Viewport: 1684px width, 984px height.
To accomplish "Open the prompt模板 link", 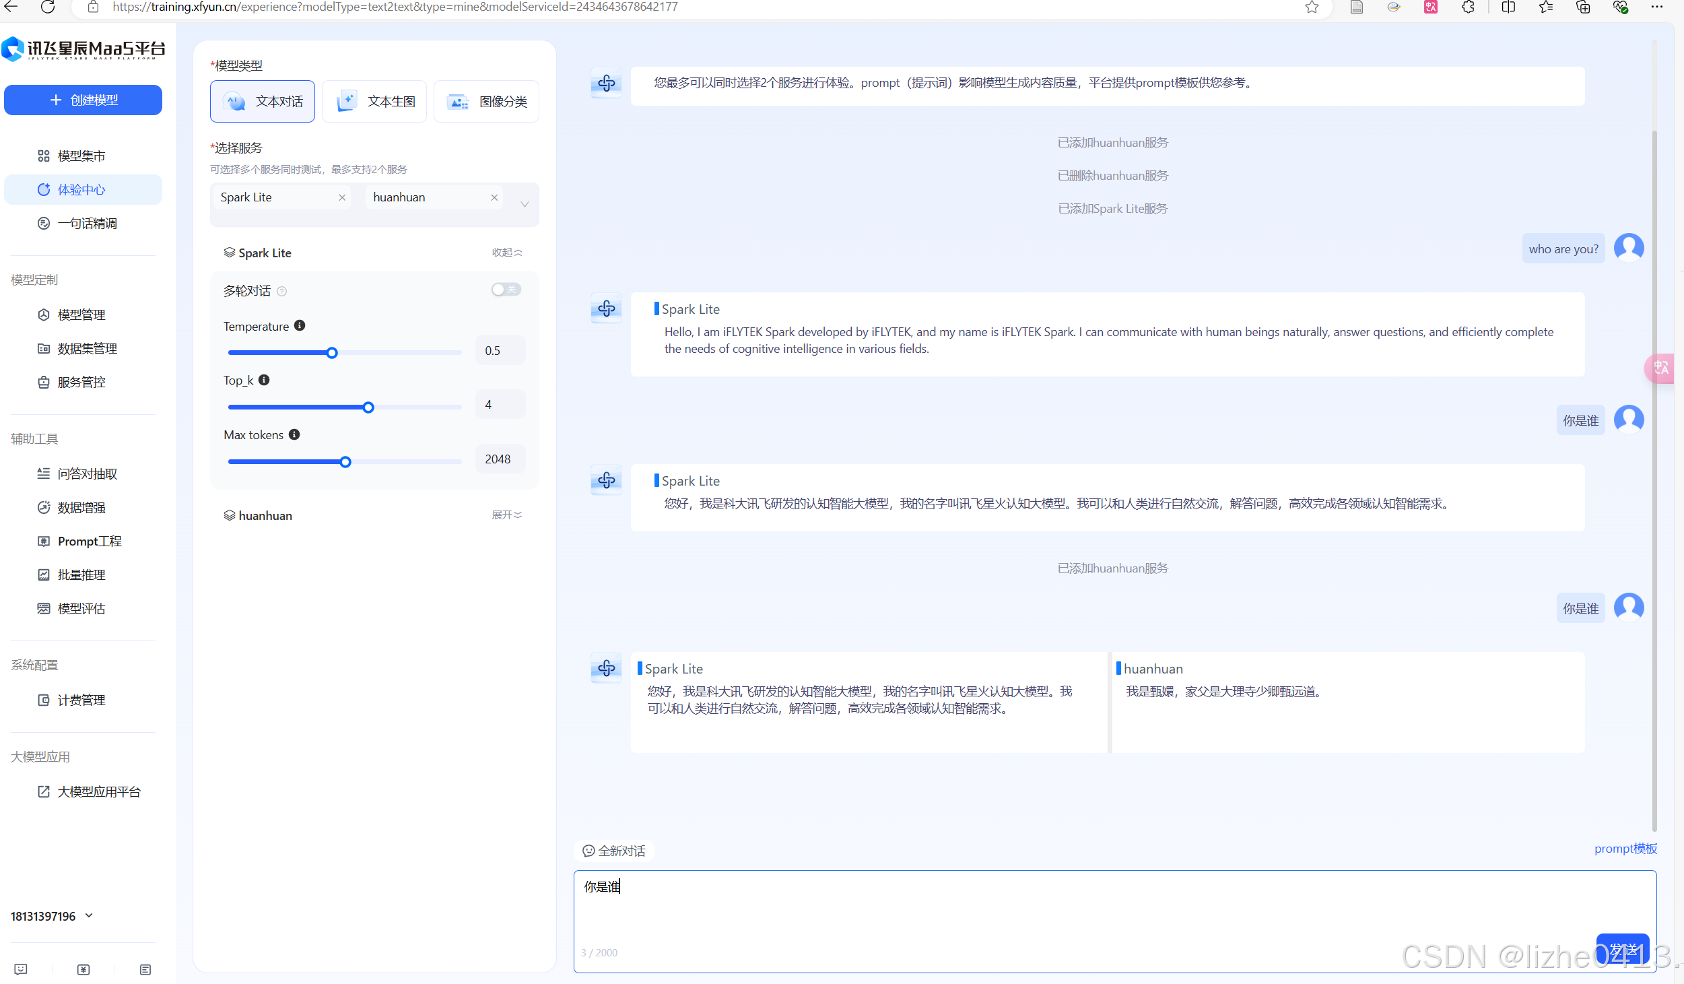I will tap(1625, 849).
